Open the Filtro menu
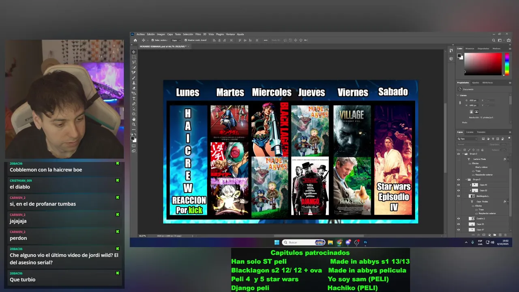519x292 pixels. [198, 34]
